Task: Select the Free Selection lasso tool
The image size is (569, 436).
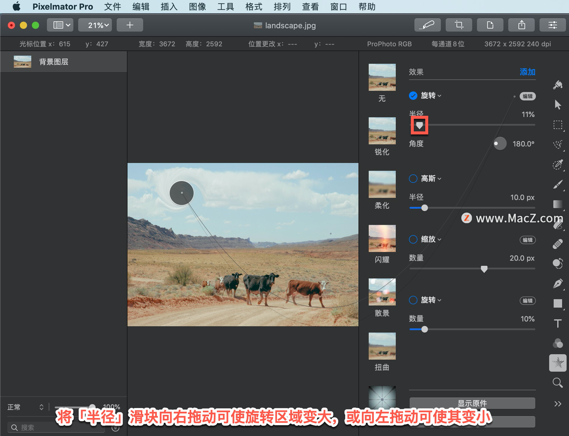Action: click(558, 144)
